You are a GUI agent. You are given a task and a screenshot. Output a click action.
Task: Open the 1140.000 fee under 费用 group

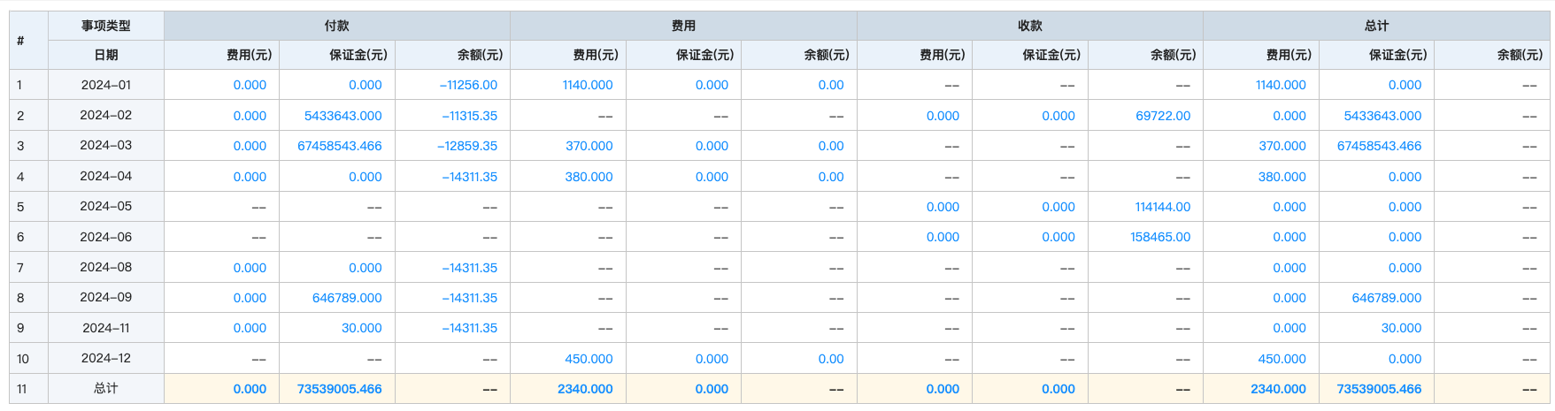[587, 85]
